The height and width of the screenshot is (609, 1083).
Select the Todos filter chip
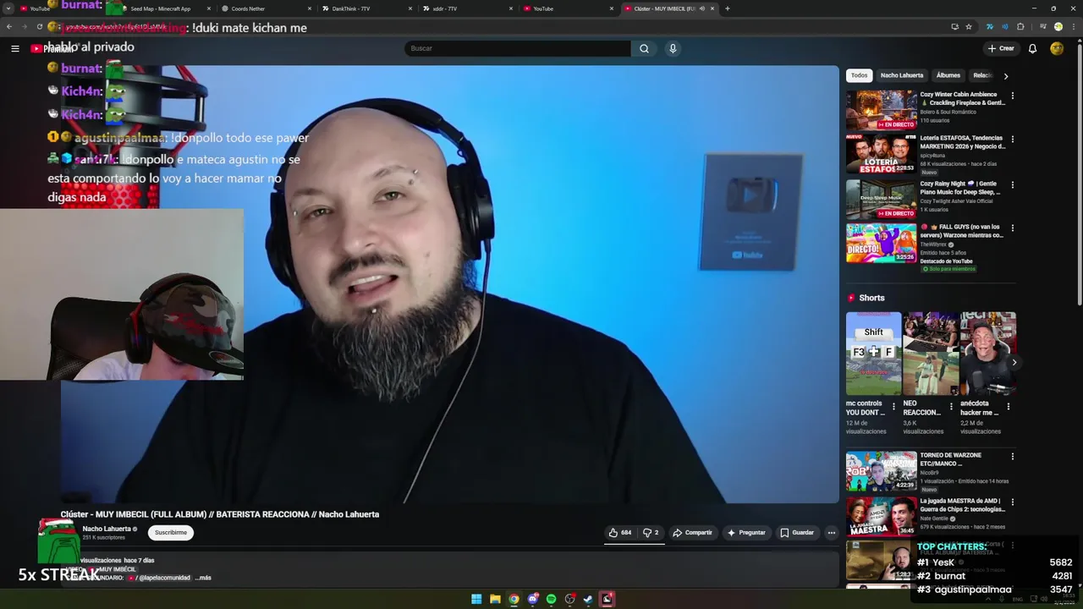[x=859, y=75]
